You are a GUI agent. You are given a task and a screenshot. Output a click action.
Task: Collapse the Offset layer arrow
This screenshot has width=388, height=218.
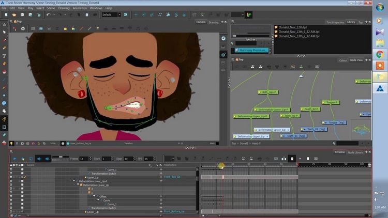pos(94,196)
